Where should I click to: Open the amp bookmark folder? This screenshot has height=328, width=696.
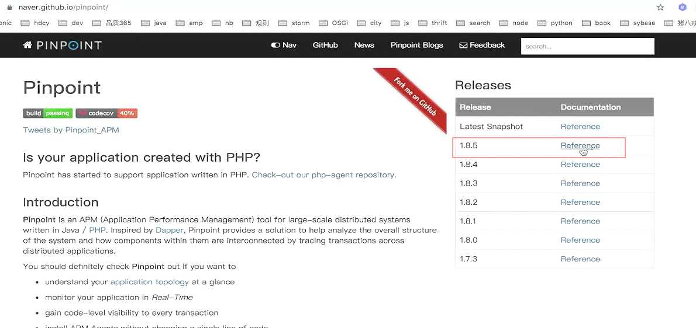pyautogui.click(x=189, y=23)
